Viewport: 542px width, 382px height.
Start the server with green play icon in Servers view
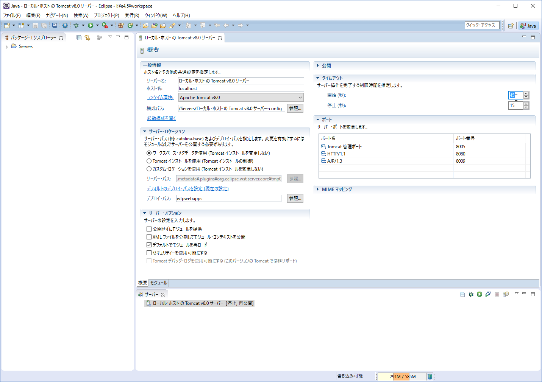480,294
